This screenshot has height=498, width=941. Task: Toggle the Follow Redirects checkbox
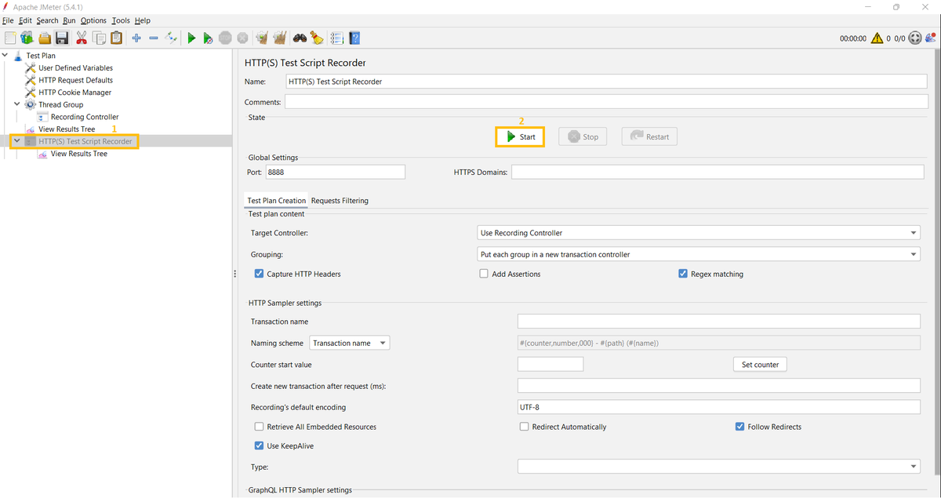(x=739, y=427)
